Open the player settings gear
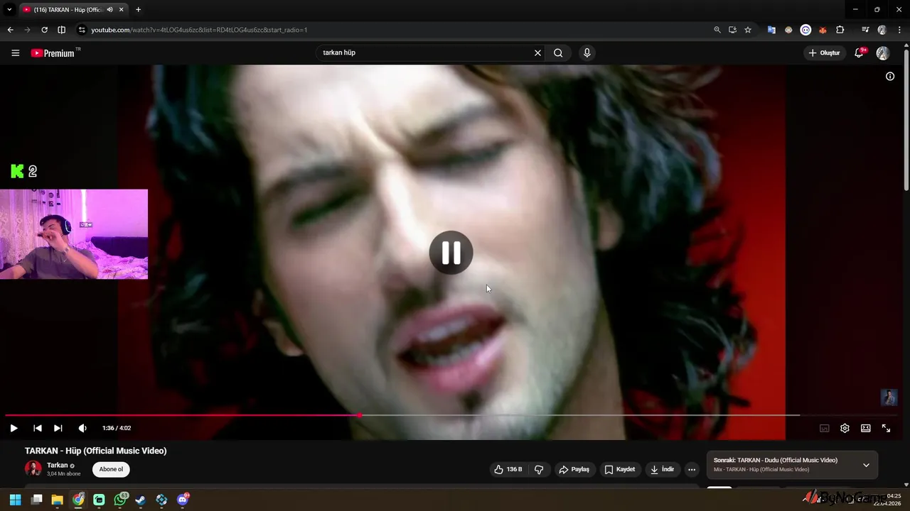This screenshot has height=511, width=910. coord(845,428)
